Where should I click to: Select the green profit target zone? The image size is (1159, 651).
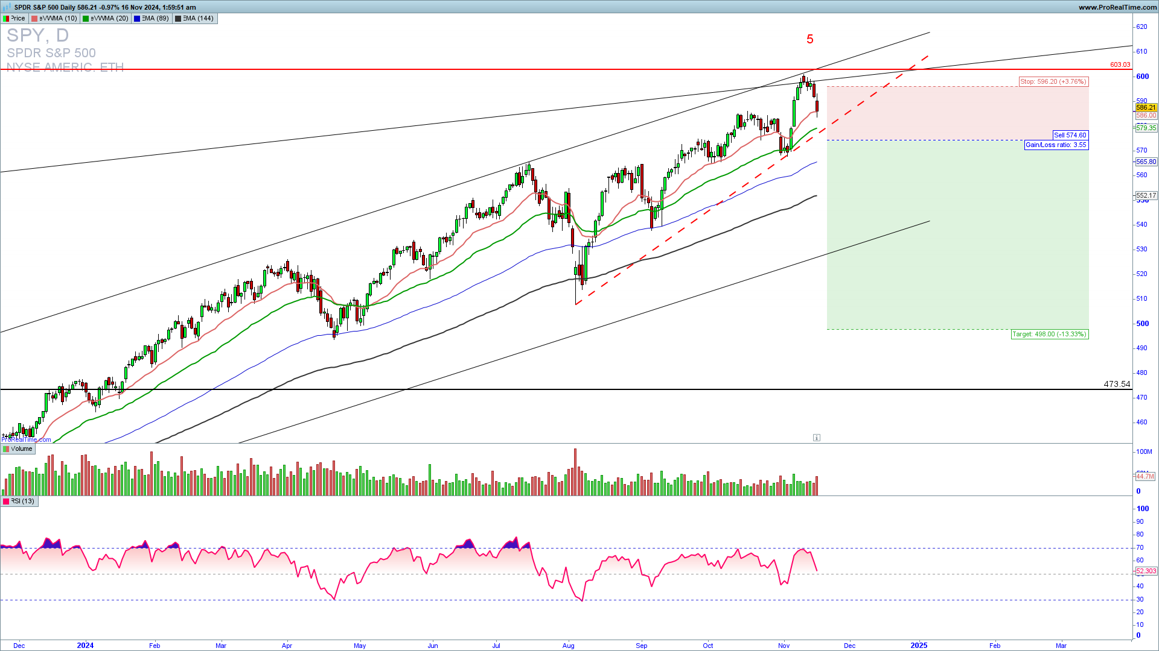pos(957,234)
